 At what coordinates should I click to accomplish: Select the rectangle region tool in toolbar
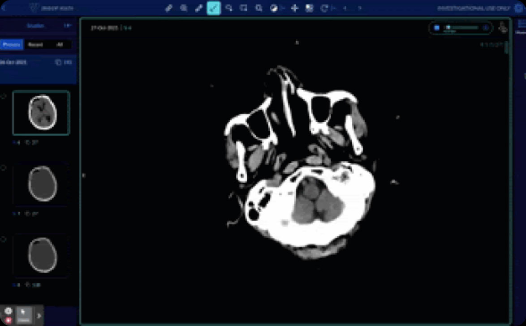coord(244,8)
